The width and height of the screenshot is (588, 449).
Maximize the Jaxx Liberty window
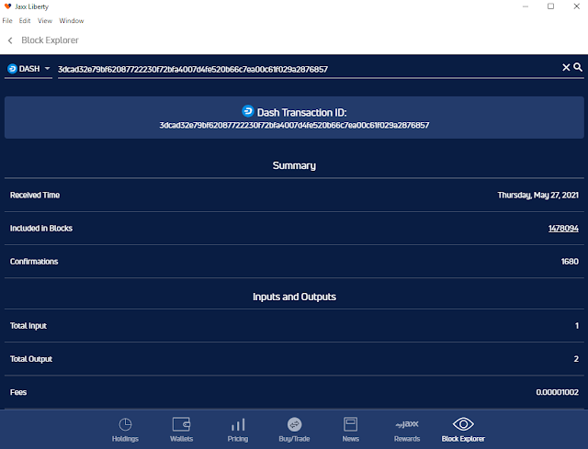550,6
